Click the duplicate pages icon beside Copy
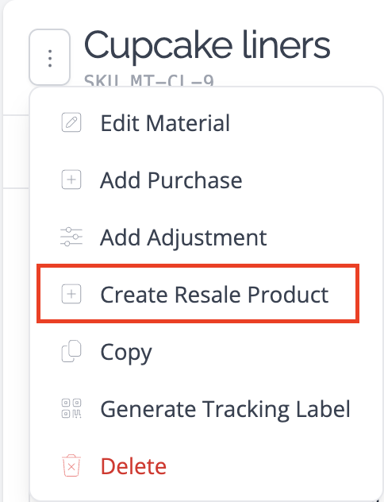This screenshot has height=502, width=384. 71,351
